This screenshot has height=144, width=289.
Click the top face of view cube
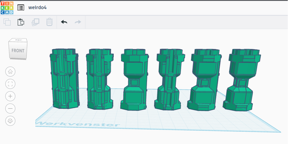tap(18, 40)
